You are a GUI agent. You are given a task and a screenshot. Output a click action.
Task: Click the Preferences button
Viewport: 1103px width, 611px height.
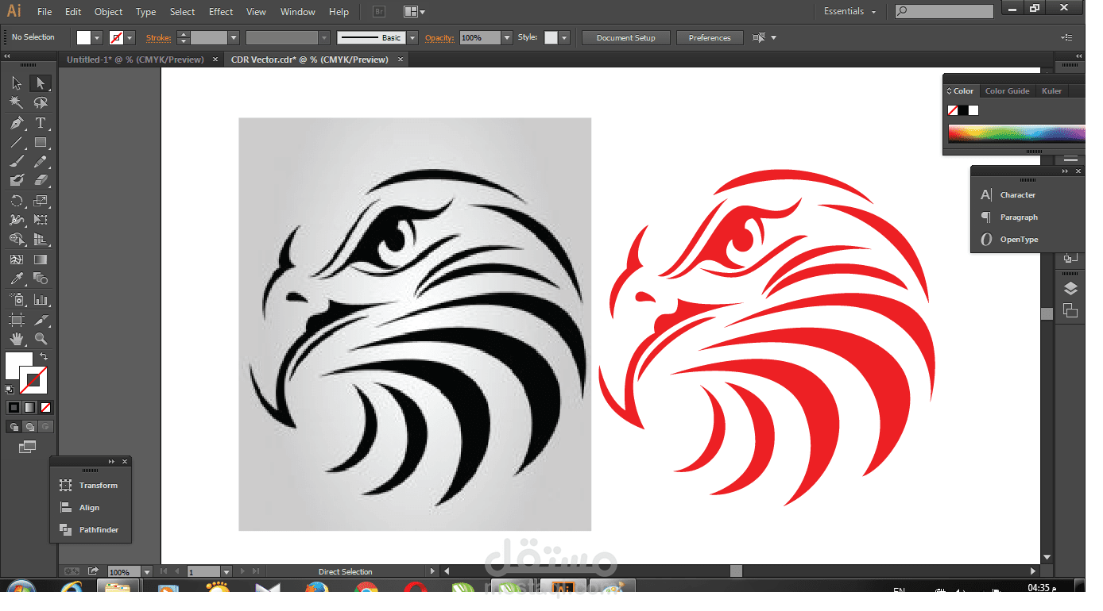(710, 37)
